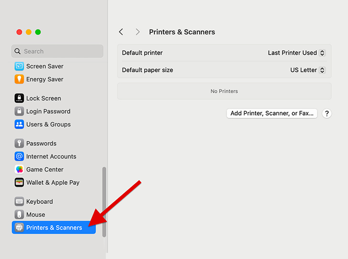Select the Game Center icon
The width and height of the screenshot is (348, 259).
(x=19, y=170)
